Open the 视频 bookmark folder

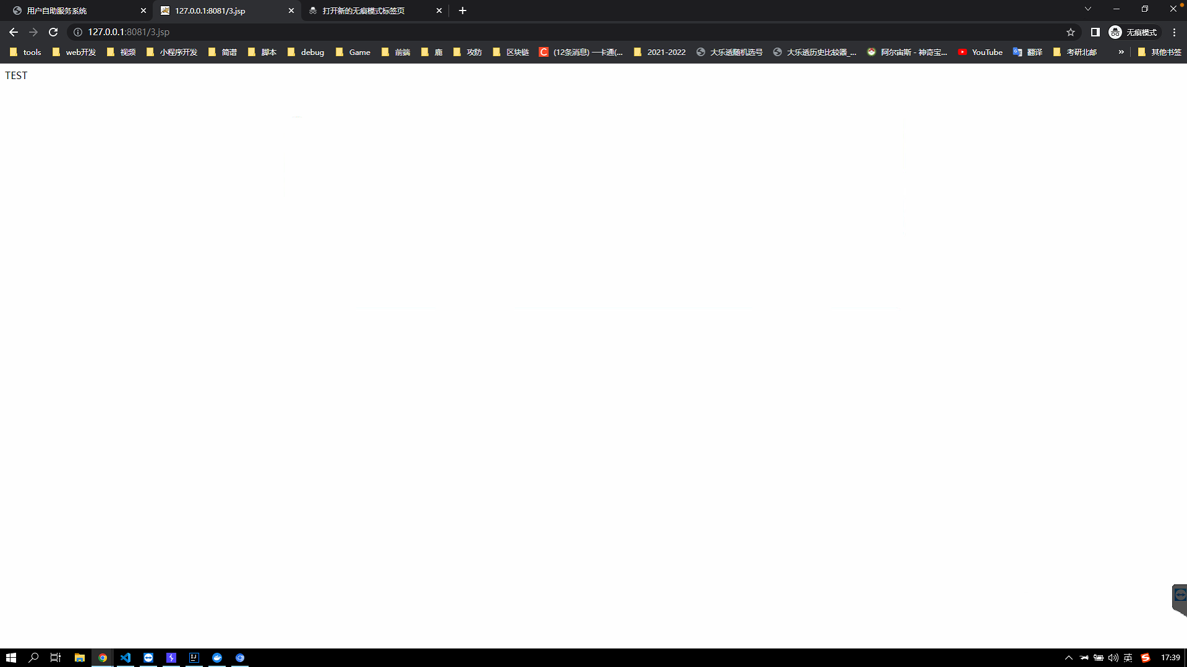click(x=121, y=52)
